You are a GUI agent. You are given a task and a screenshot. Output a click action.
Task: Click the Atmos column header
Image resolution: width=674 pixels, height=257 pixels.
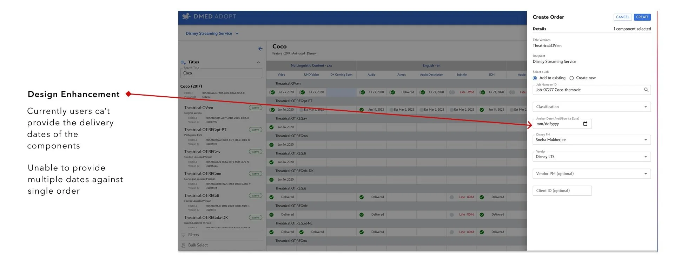click(402, 75)
